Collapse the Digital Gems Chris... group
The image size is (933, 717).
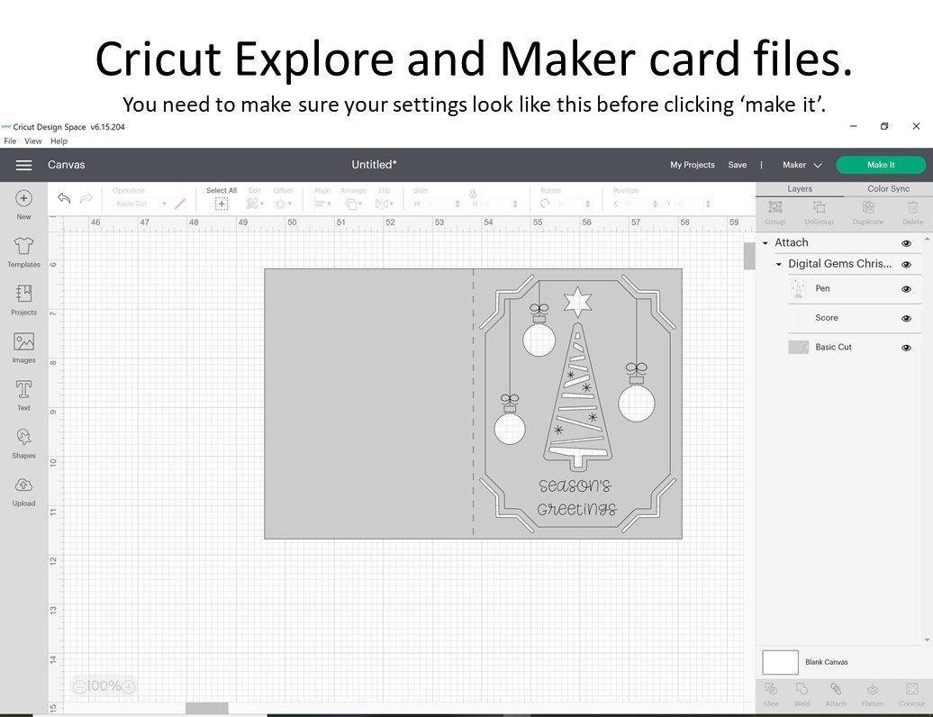tap(778, 264)
